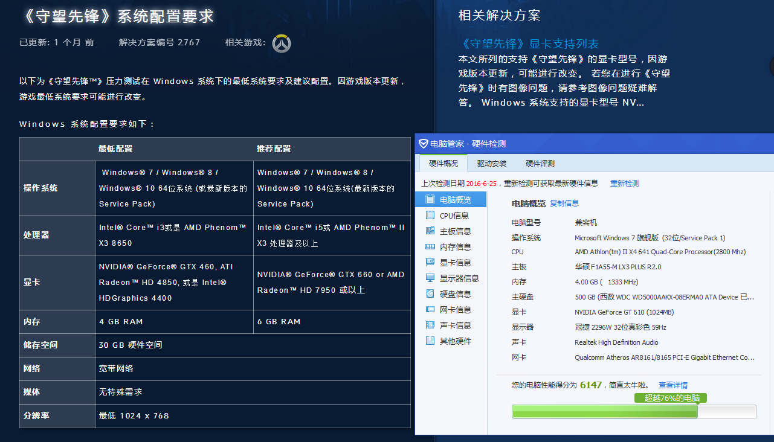Select the 网卡信息 sidebar icon
Screen dimensions: 774x442
click(430, 309)
